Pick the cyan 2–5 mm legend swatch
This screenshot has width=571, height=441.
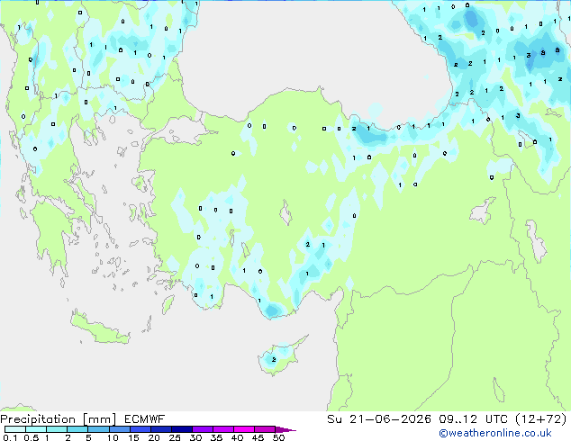[78, 429]
